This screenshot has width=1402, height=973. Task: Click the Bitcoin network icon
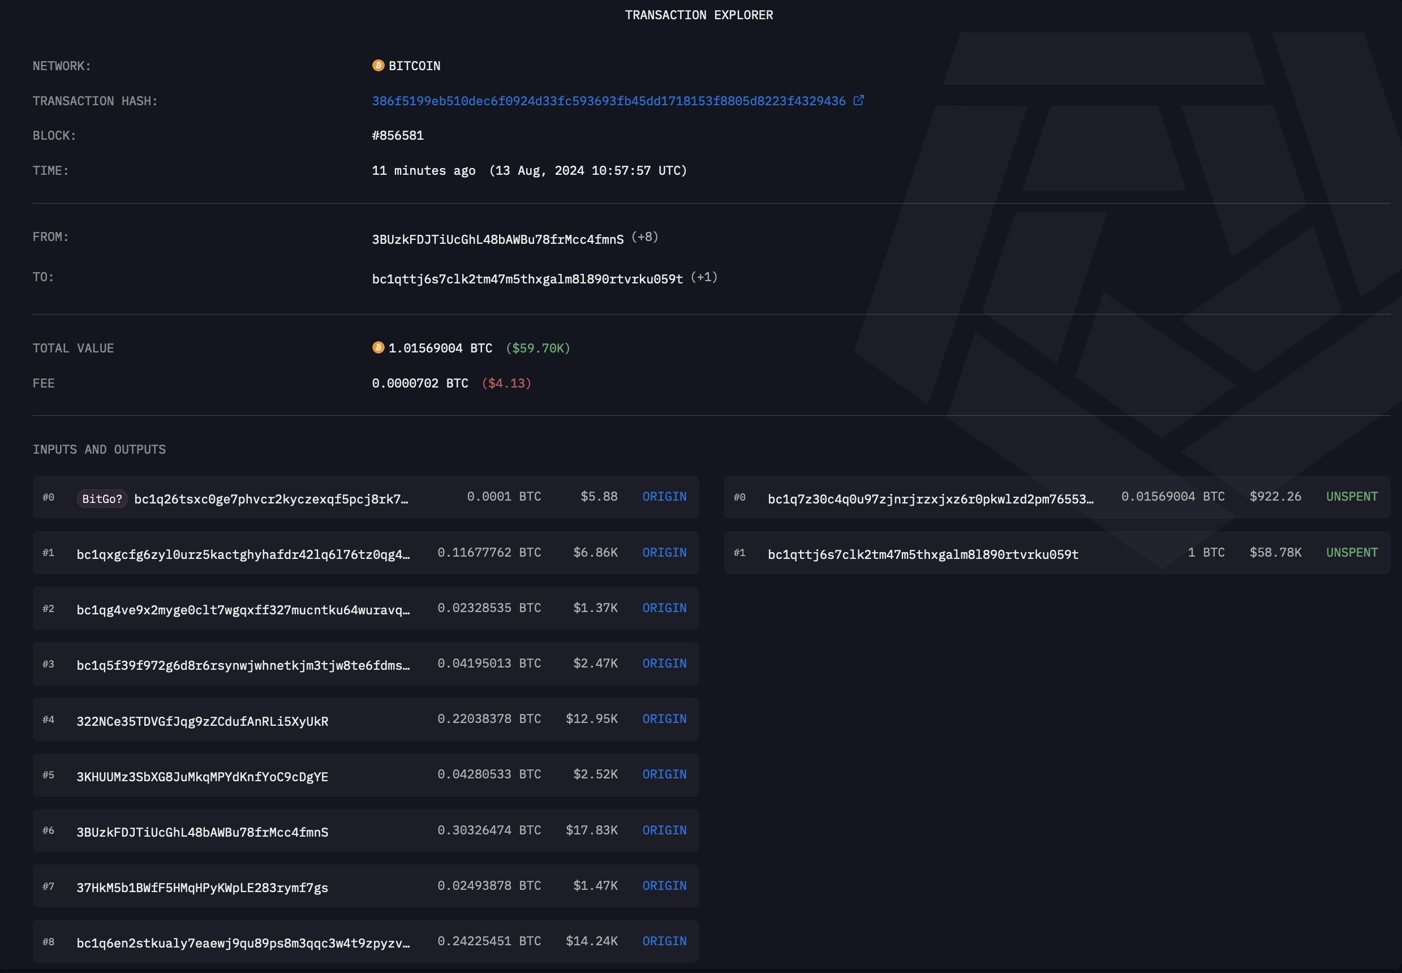(x=378, y=65)
